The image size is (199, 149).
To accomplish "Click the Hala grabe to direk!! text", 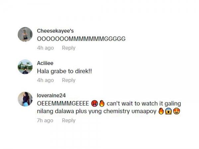I will click(64, 71).
